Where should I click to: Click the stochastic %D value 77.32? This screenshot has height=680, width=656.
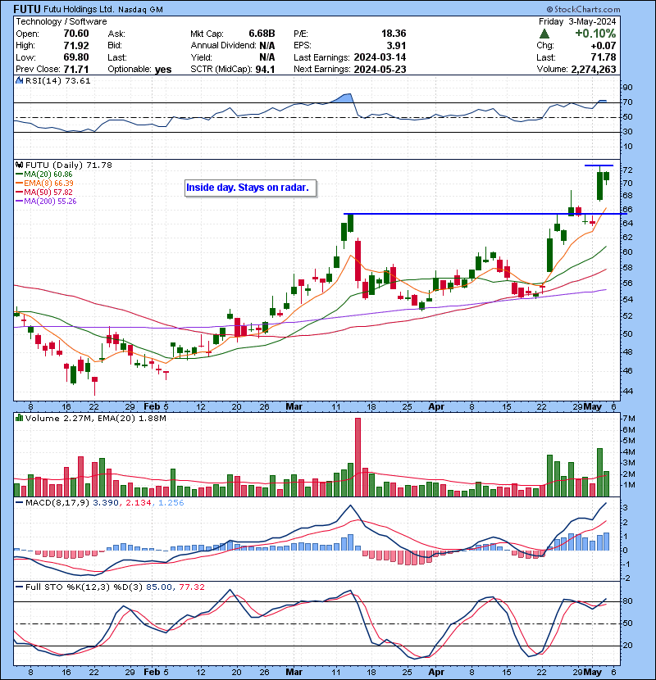coord(191,587)
